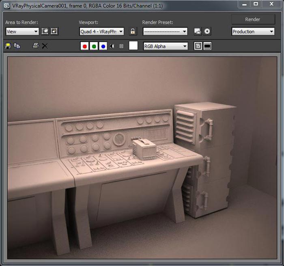Toggle monochrome display

point(121,46)
